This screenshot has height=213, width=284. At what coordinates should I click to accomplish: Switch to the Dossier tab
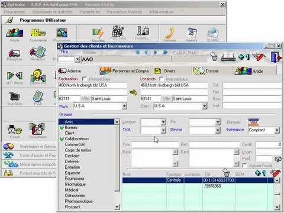click(x=212, y=71)
